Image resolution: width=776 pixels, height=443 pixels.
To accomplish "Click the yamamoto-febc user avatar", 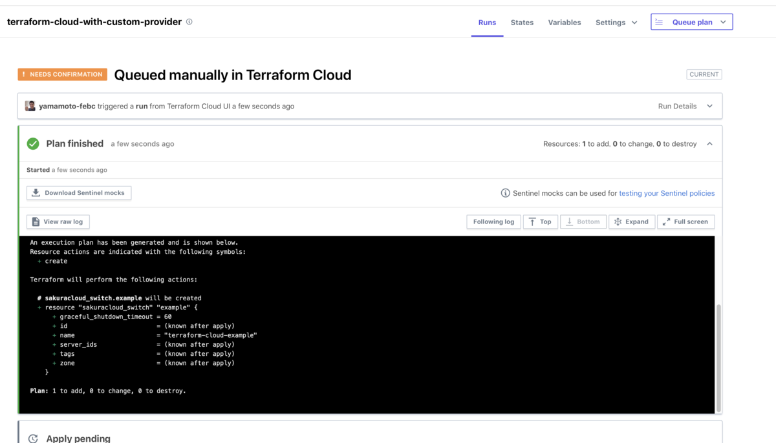I will click(30, 106).
